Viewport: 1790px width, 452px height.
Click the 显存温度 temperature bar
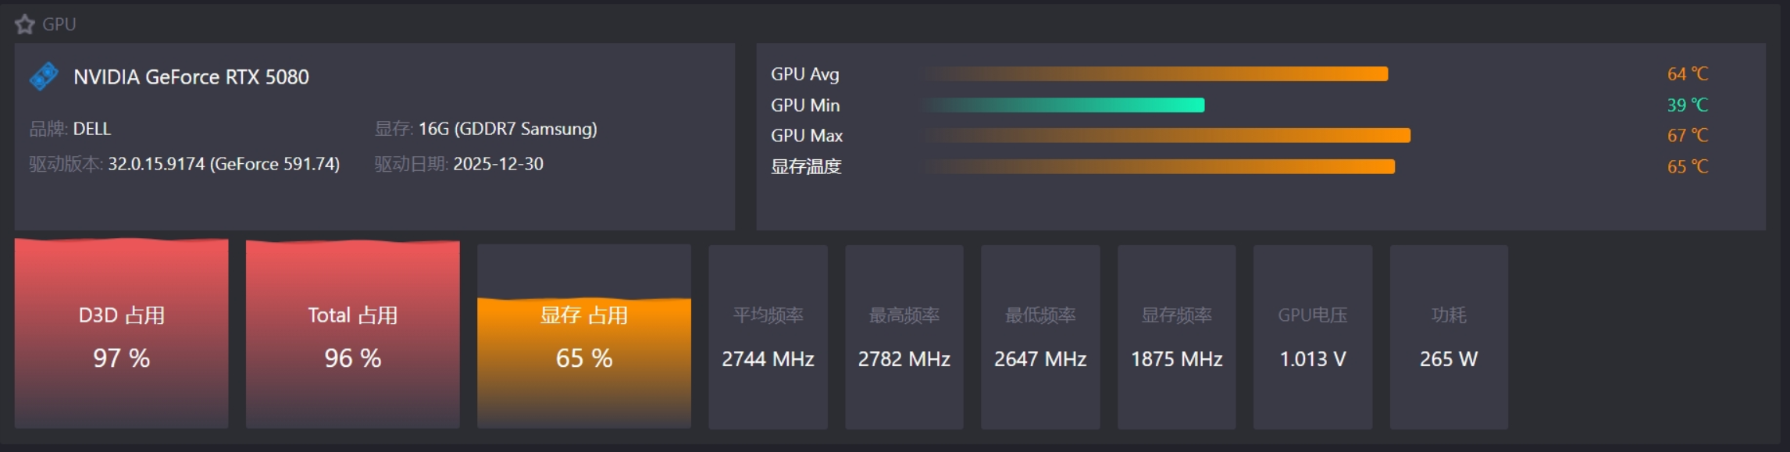pos(1159,166)
